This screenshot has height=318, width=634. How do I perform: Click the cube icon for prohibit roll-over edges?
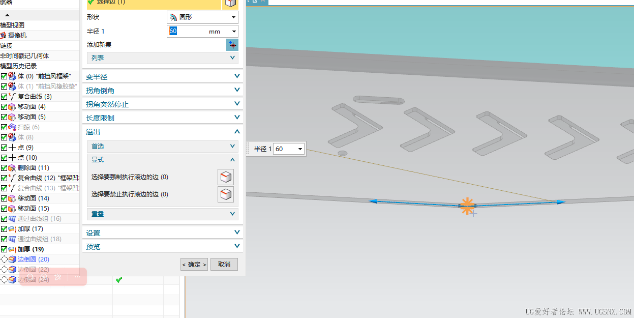[226, 194]
